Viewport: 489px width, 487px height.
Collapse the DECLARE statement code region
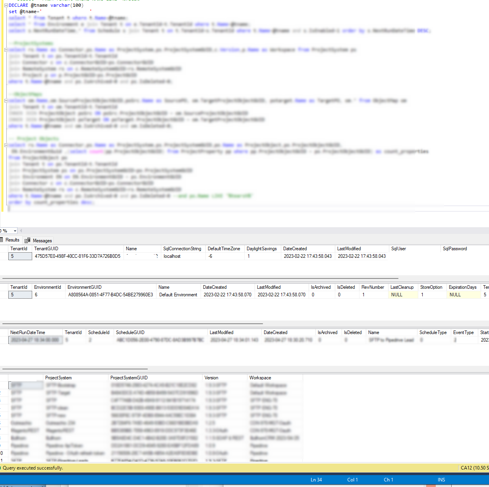click(6, 5)
